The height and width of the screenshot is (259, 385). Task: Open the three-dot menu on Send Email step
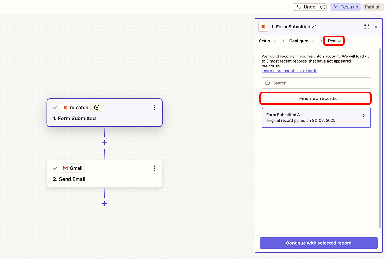[154, 168]
